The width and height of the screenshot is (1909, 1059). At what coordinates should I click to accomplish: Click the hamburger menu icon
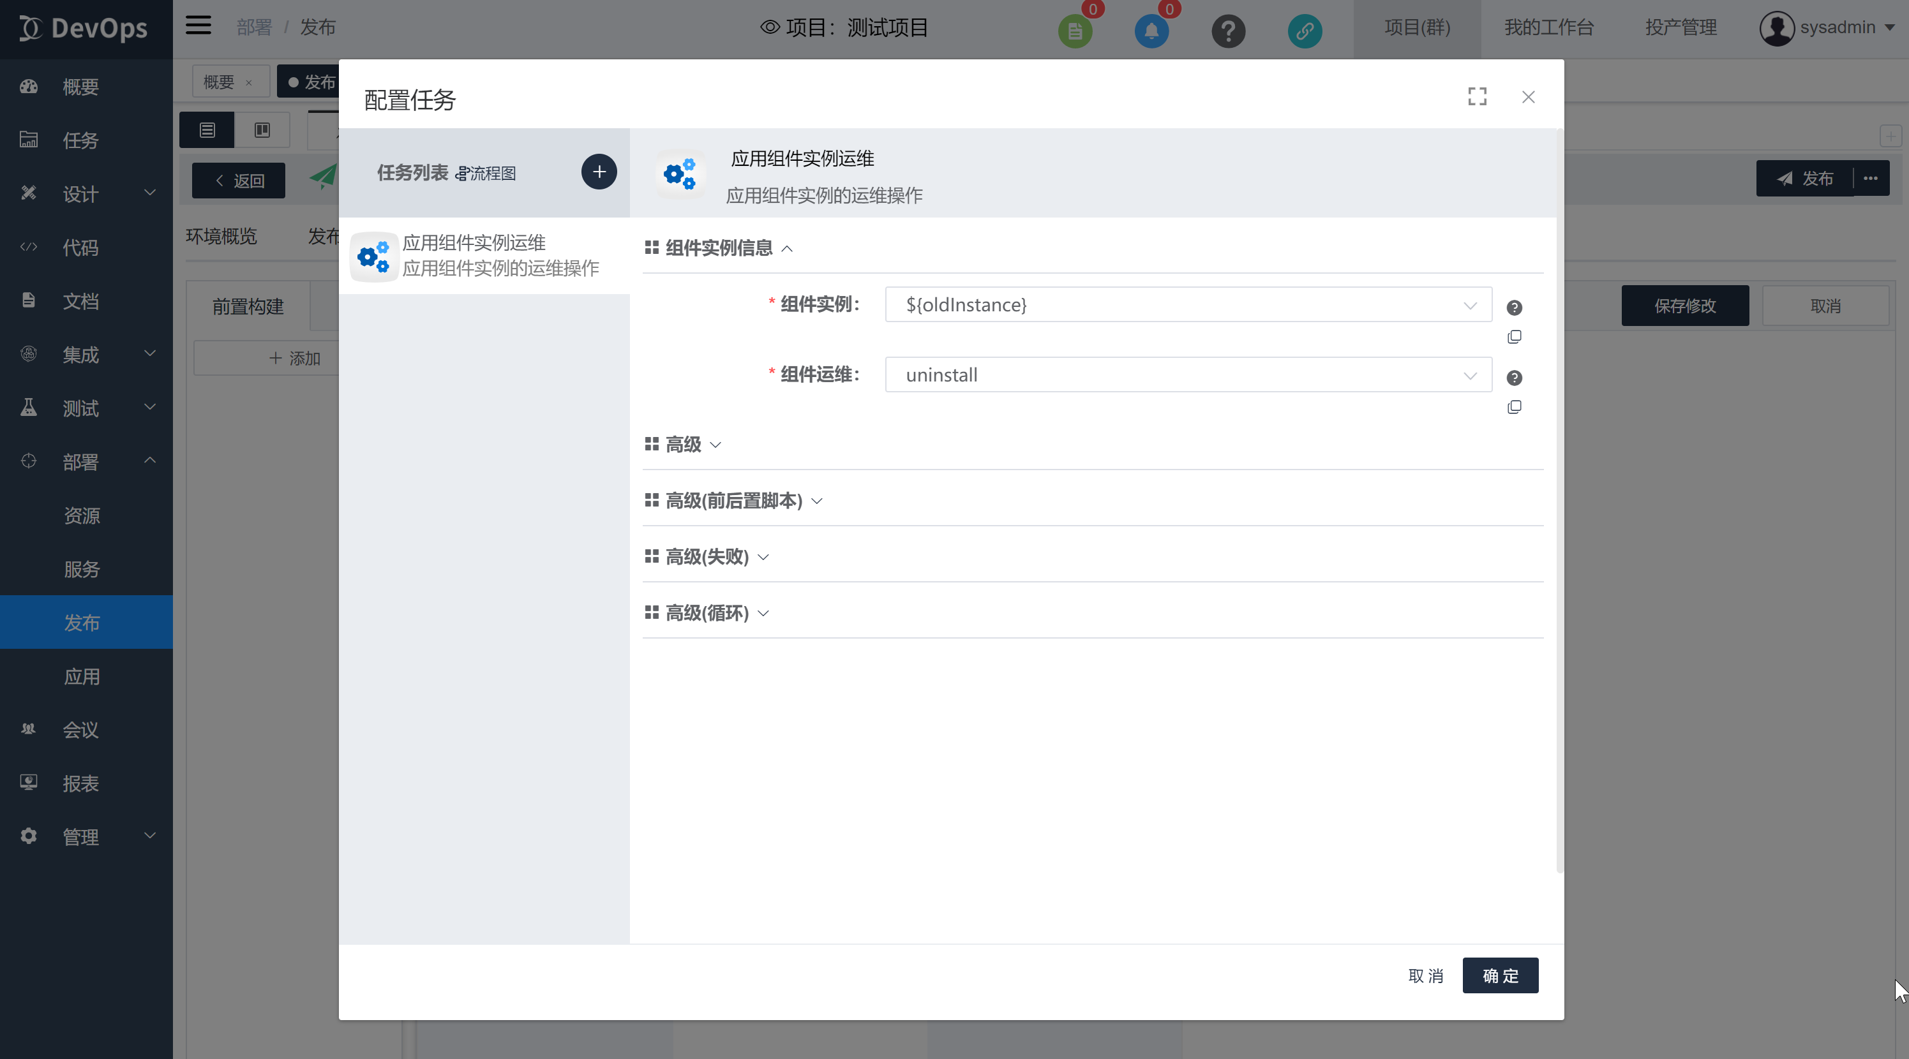[198, 26]
